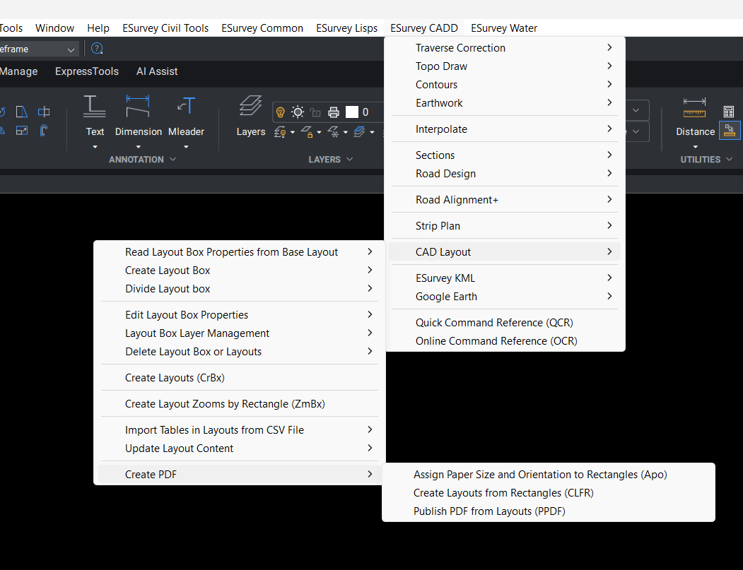Open the calculator icon in Utilities

pos(729,112)
